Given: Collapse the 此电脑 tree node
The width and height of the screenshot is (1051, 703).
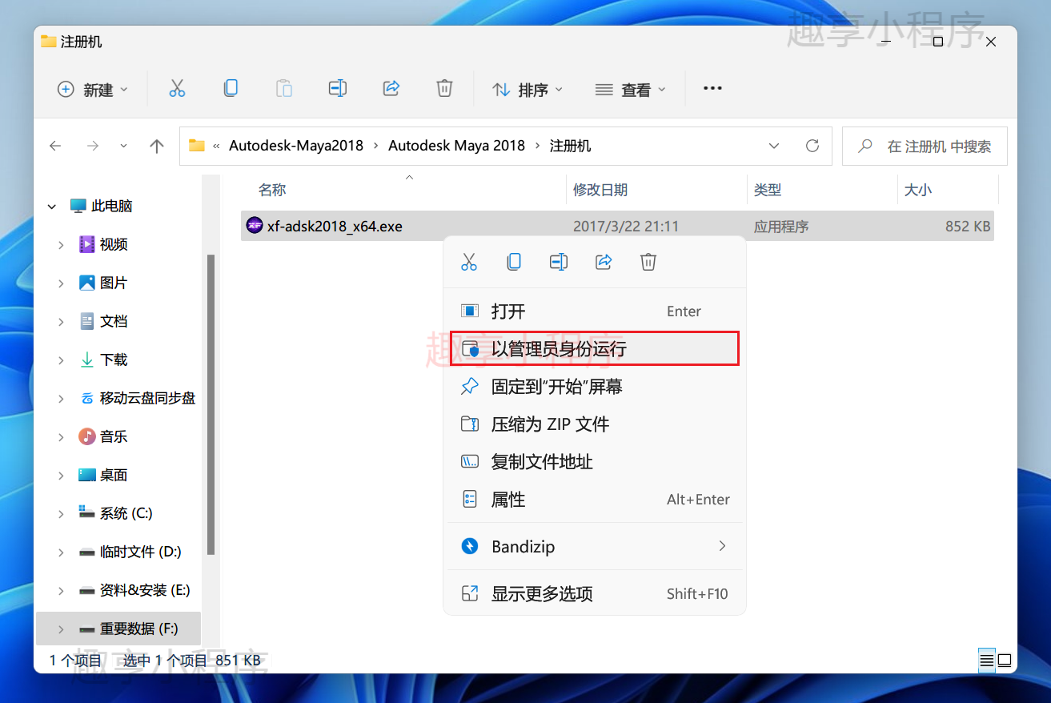Looking at the screenshot, I should [x=52, y=207].
